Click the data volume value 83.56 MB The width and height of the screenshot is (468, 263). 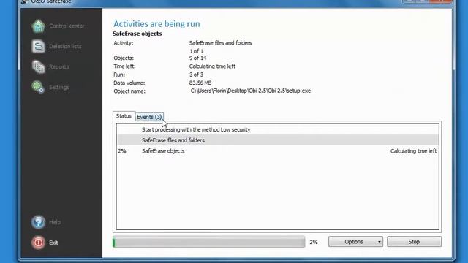point(200,83)
